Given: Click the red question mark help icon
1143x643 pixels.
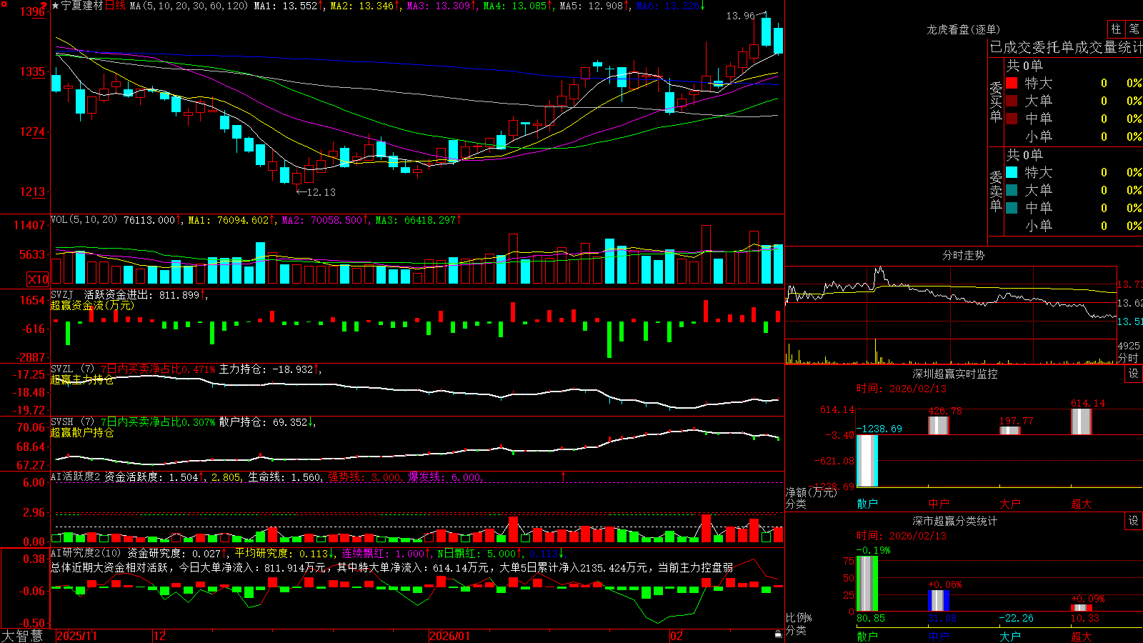Looking at the screenshot, I should click(44, 5).
